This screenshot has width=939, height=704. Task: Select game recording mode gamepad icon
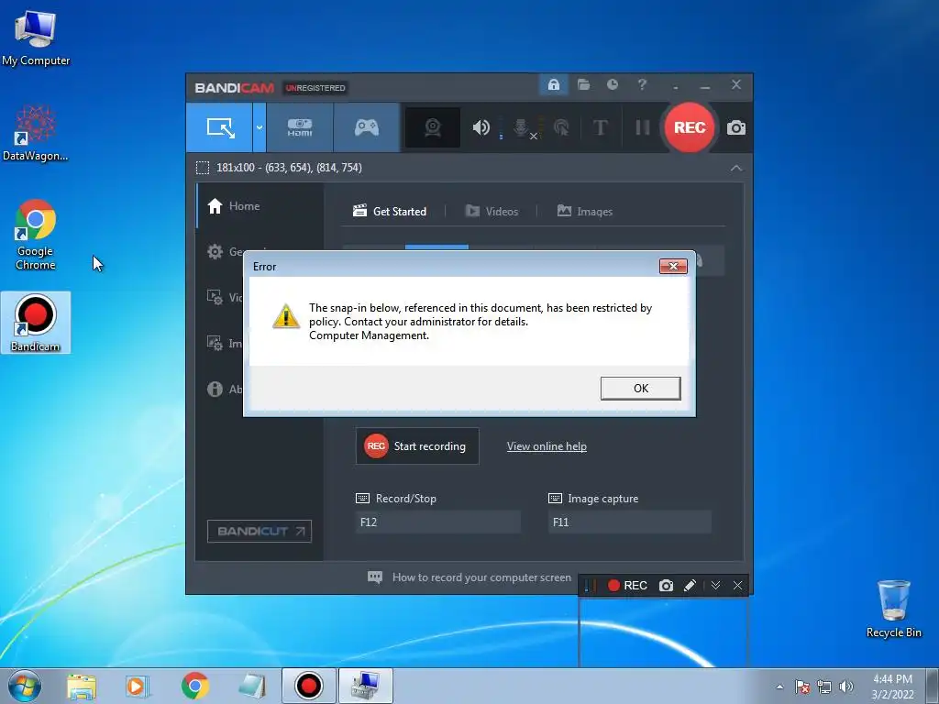(367, 127)
